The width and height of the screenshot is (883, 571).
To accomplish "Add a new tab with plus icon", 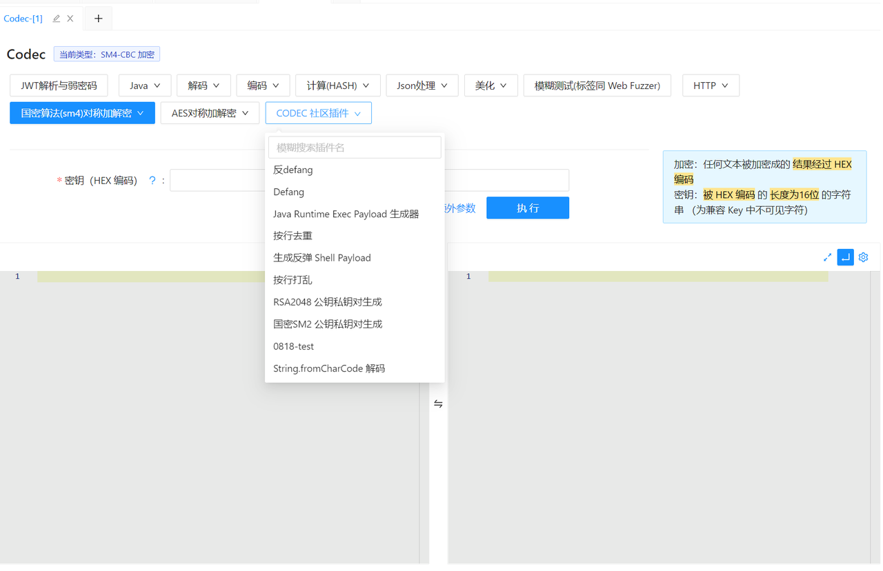I will (98, 19).
